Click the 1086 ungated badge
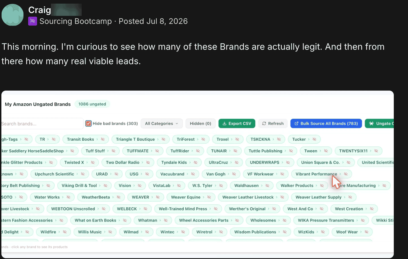The width and height of the screenshot is (408, 259). tap(92, 104)
